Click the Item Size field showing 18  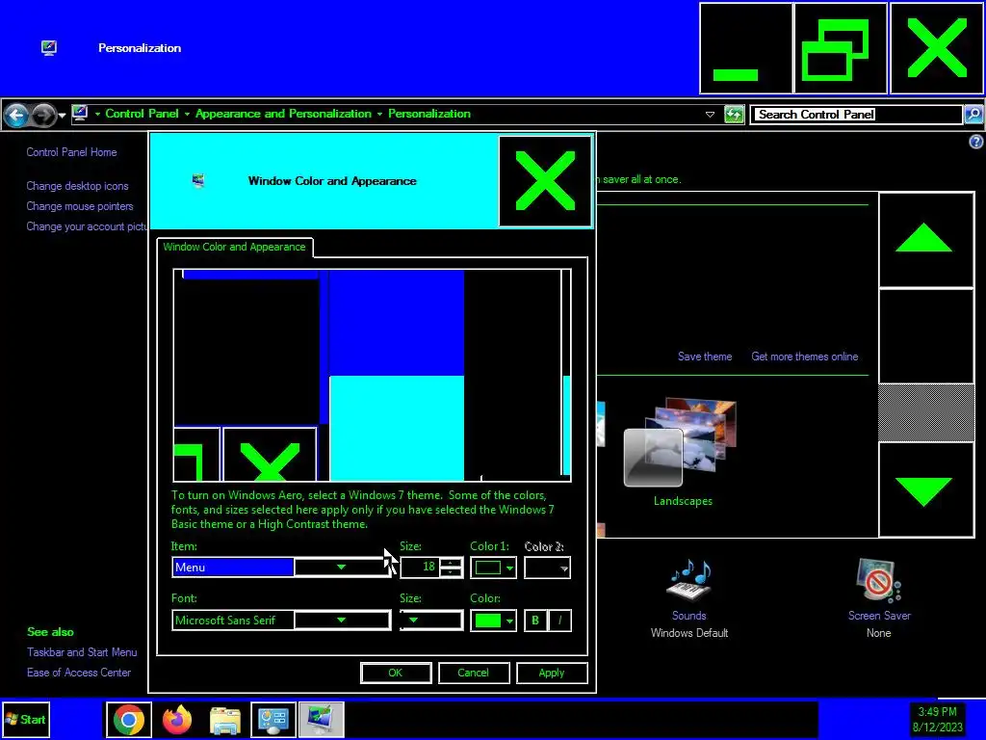[421, 568]
